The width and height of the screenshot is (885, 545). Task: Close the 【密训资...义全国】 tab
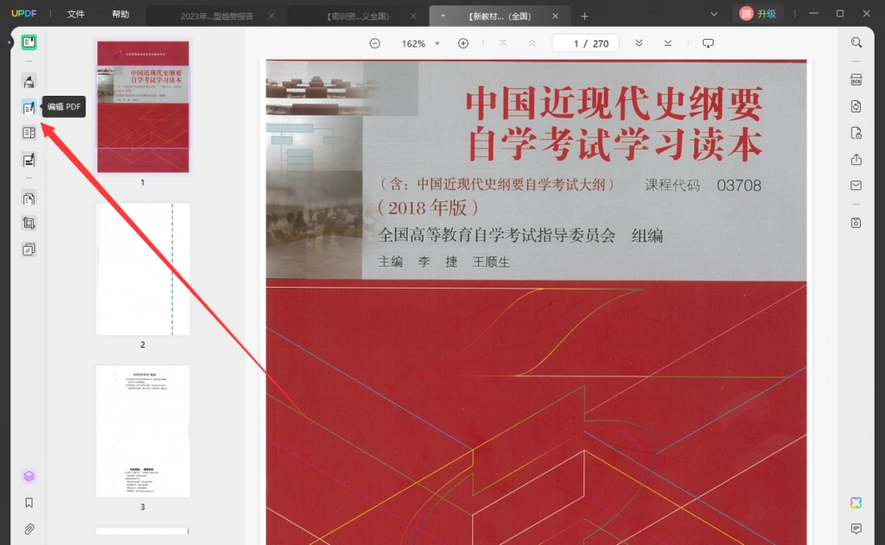(x=413, y=16)
